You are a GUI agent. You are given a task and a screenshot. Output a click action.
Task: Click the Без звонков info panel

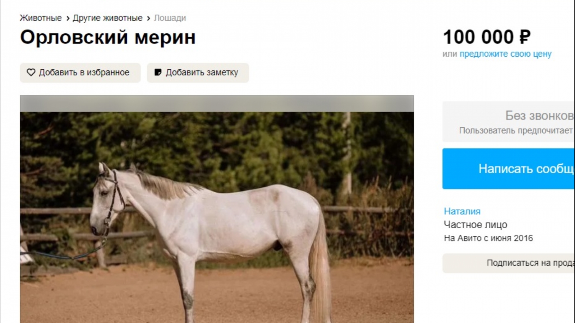[x=509, y=122]
